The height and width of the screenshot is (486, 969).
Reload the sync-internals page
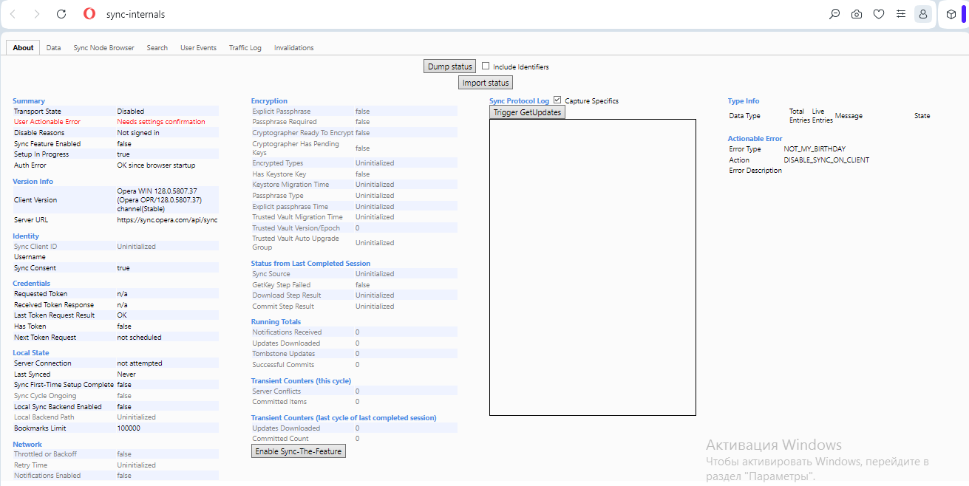(x=61, y=14)
